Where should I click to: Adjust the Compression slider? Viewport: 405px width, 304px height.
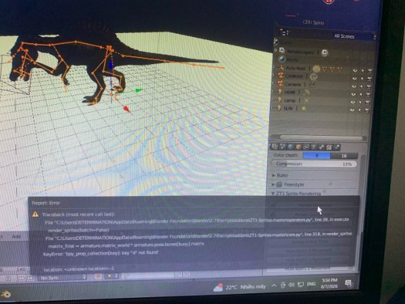point(315,163)
